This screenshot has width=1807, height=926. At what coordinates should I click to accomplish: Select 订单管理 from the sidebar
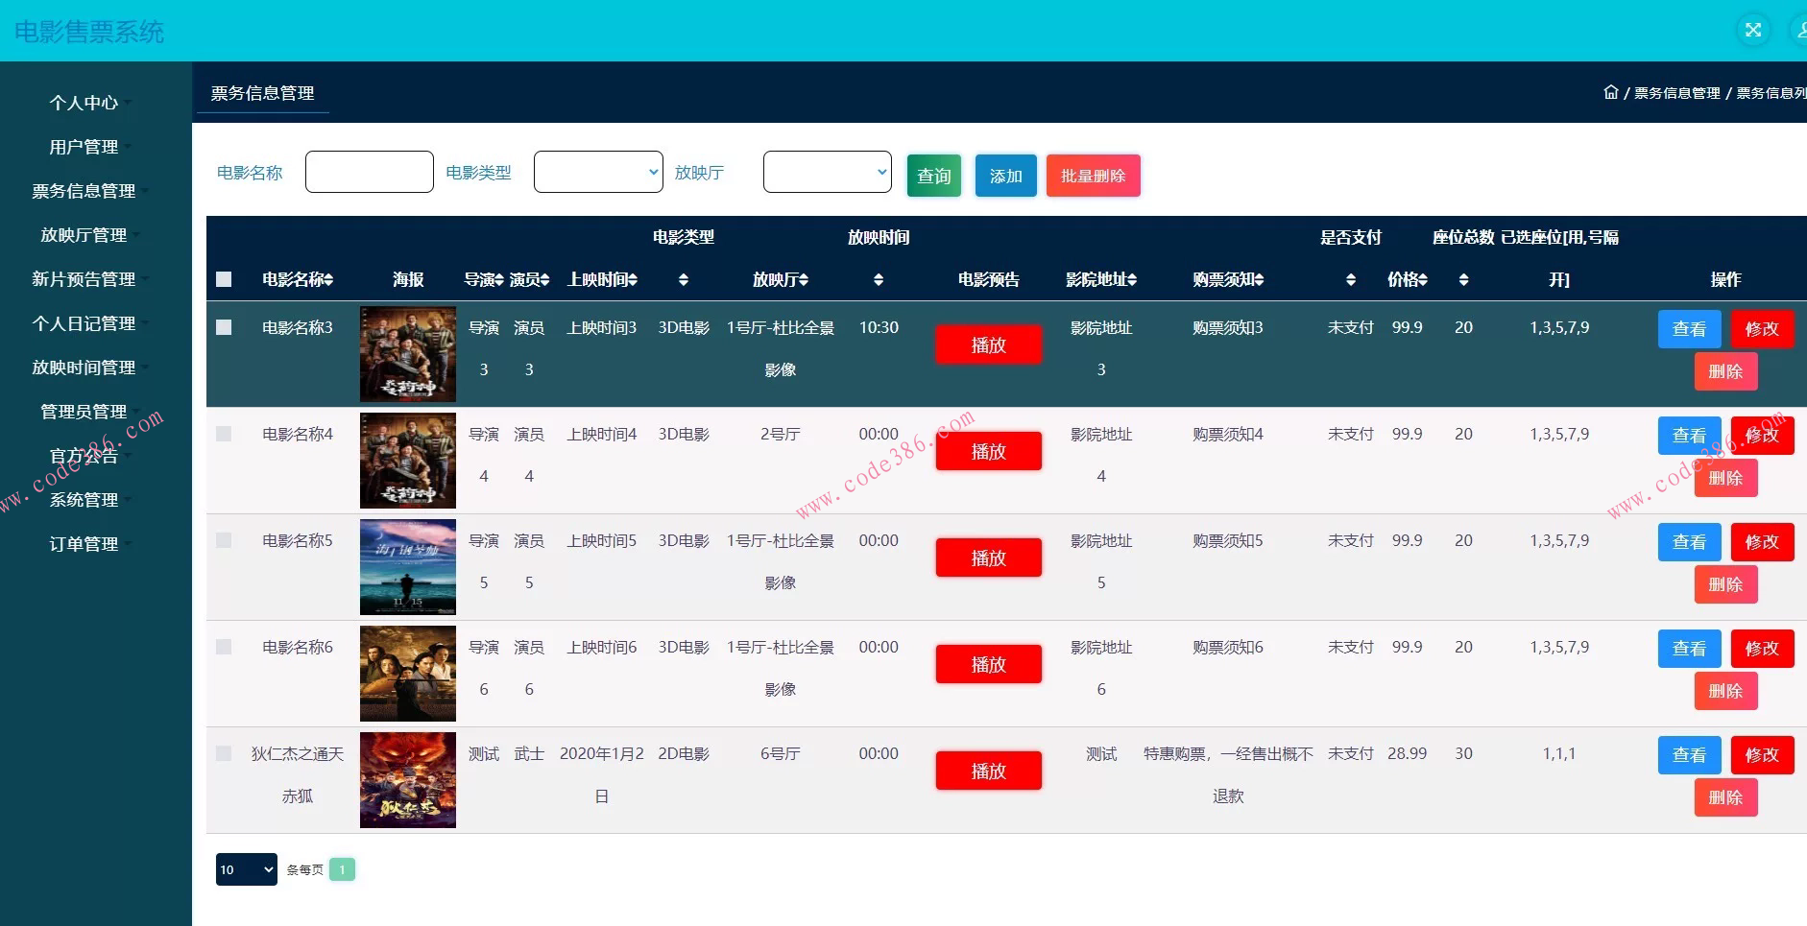click(84, 543)
